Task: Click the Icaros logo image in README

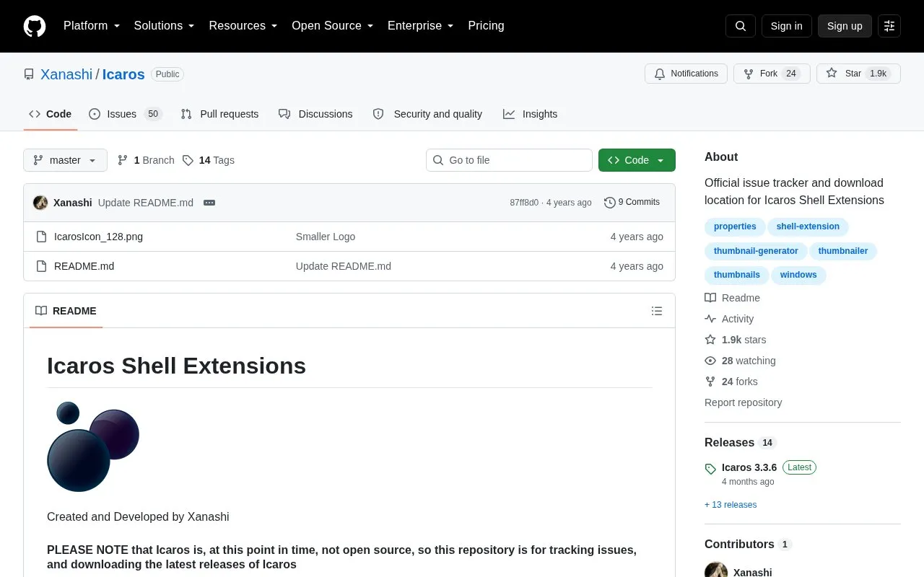Action: tap(93, 447)
